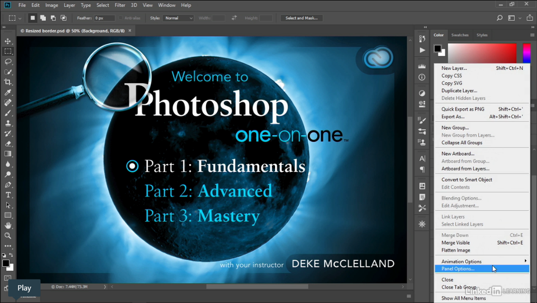Open the Histogram panel icon
This screenshot has width=537, height=303.
(422, 66)
